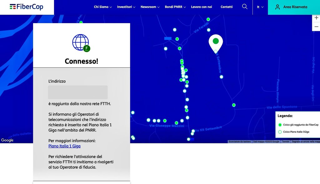The width and height of the screenshot is (320, 184).
Task: Open the Area Riservata login
Action: pos(294,7)
